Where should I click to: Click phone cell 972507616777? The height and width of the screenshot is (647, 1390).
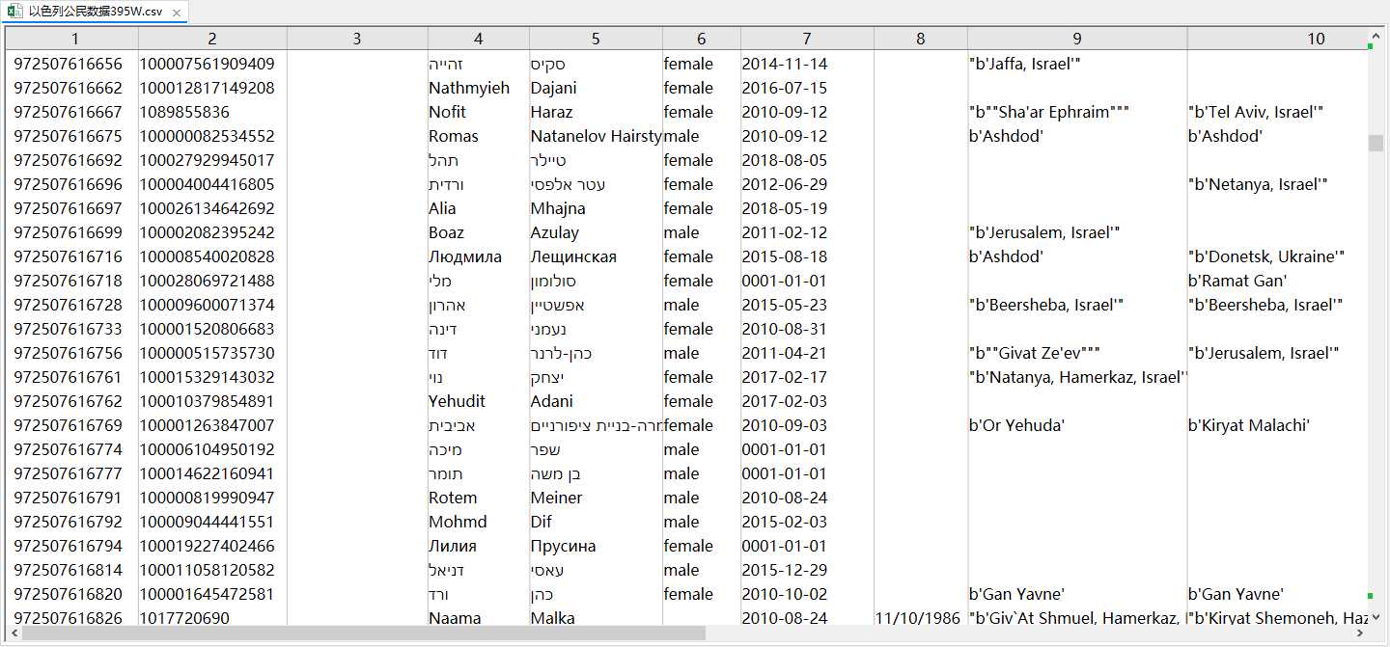tap(68, 473)
